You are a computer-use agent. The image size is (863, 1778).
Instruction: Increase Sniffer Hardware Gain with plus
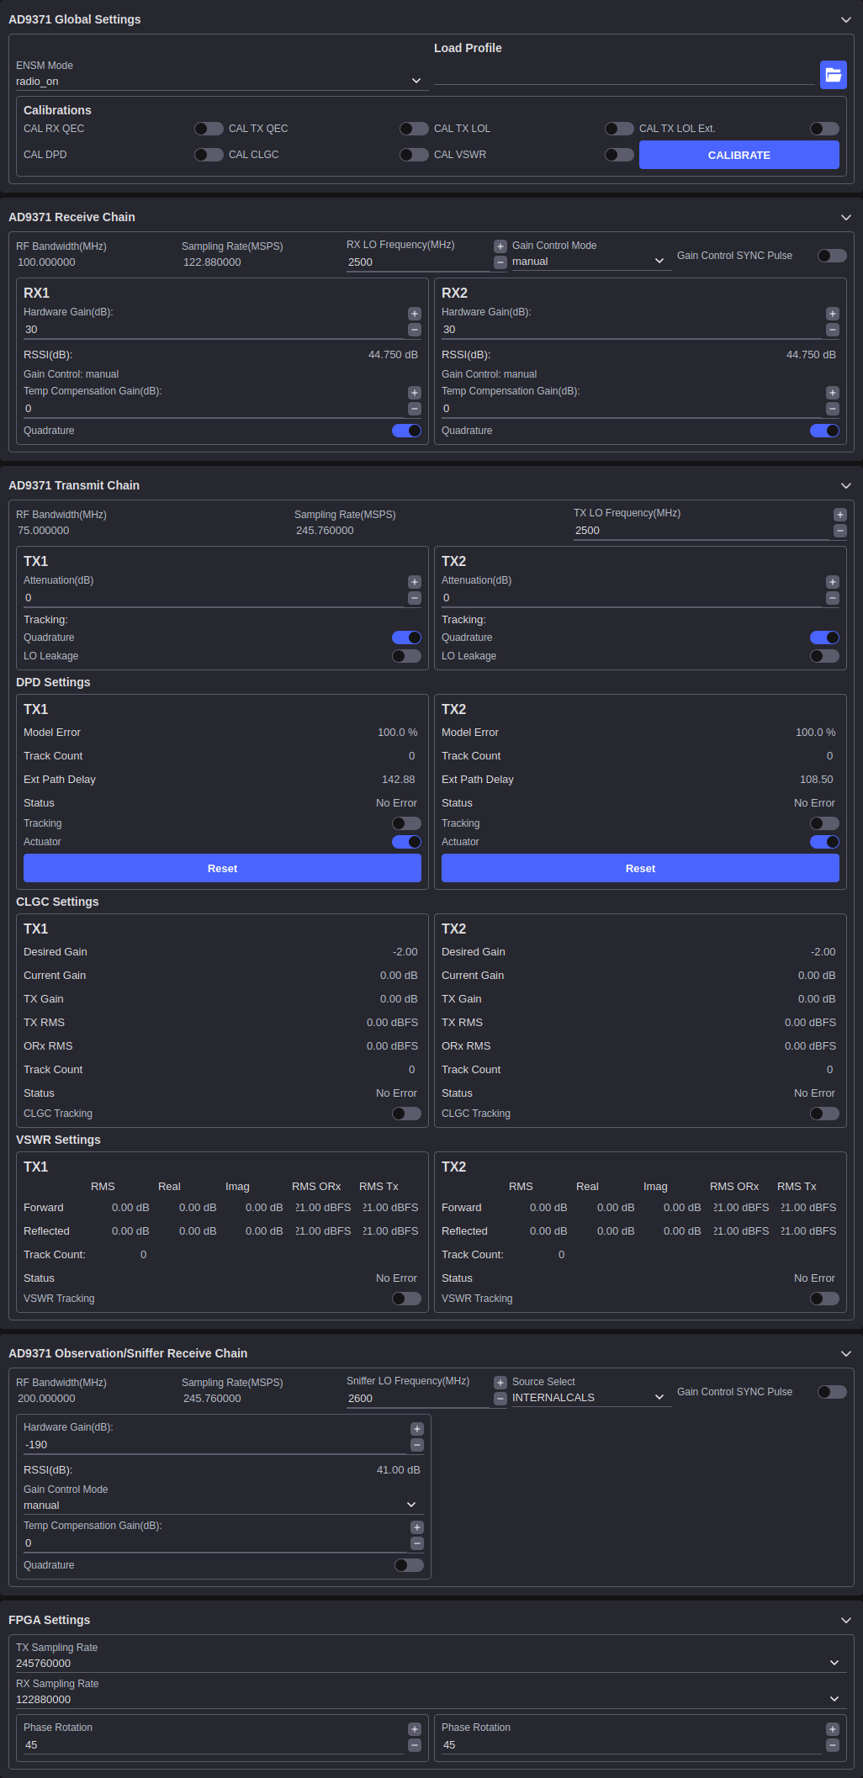(x=416, y=1429)
